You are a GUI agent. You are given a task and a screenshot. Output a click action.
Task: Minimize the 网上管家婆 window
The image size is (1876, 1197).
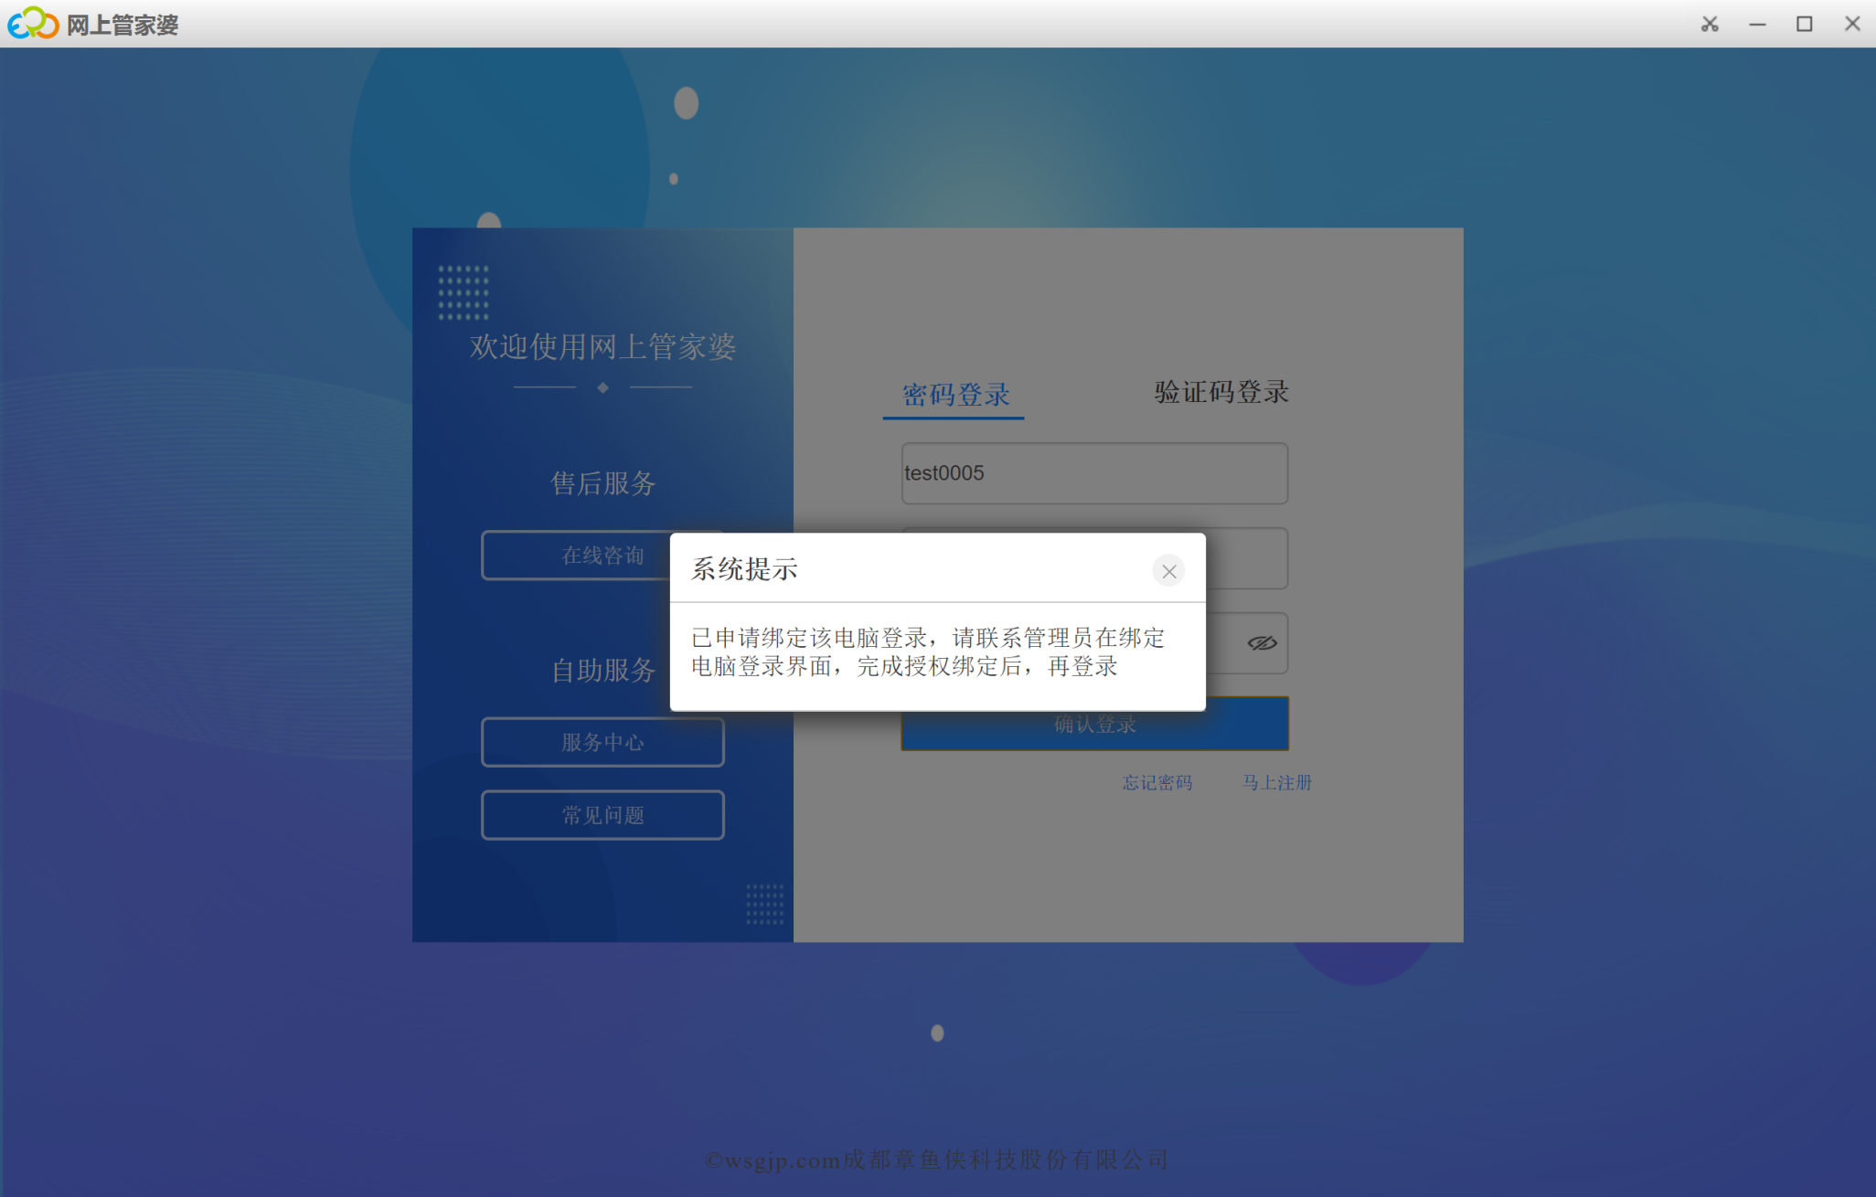[x=1757, y=24]
